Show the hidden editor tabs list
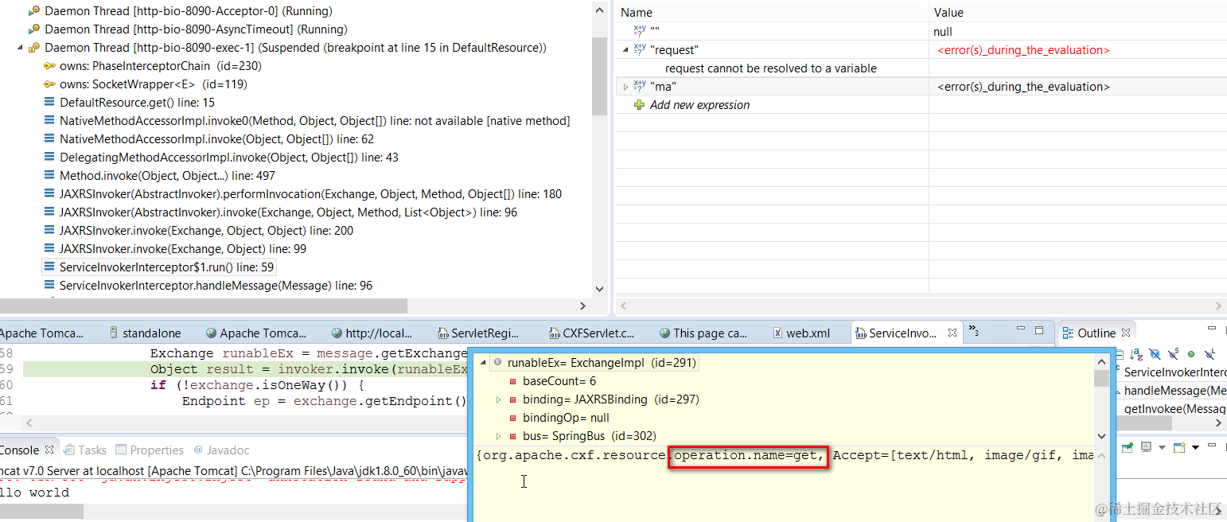 (973, 331)
